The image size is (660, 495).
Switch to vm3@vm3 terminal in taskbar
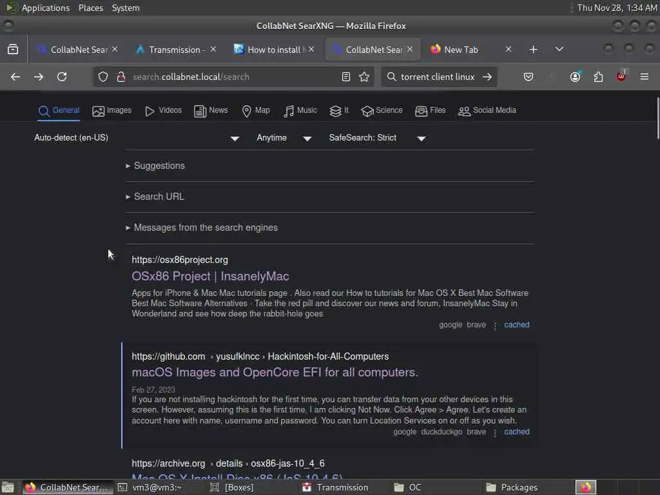click(157, 487)
